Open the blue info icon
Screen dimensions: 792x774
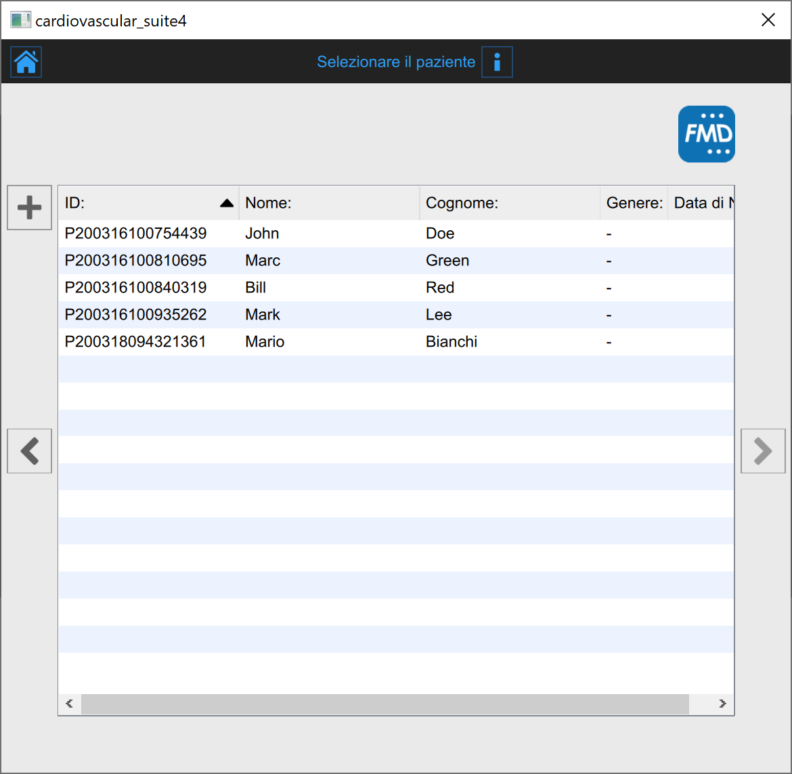[497, 62]
